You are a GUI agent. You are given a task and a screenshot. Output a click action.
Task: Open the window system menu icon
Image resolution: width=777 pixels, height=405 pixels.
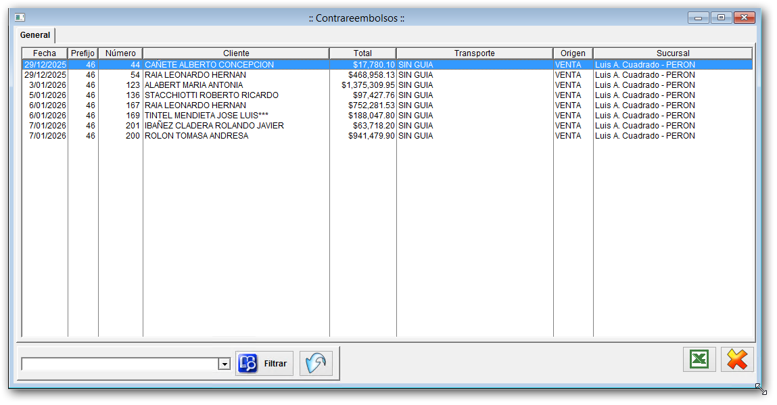point(20,18)
